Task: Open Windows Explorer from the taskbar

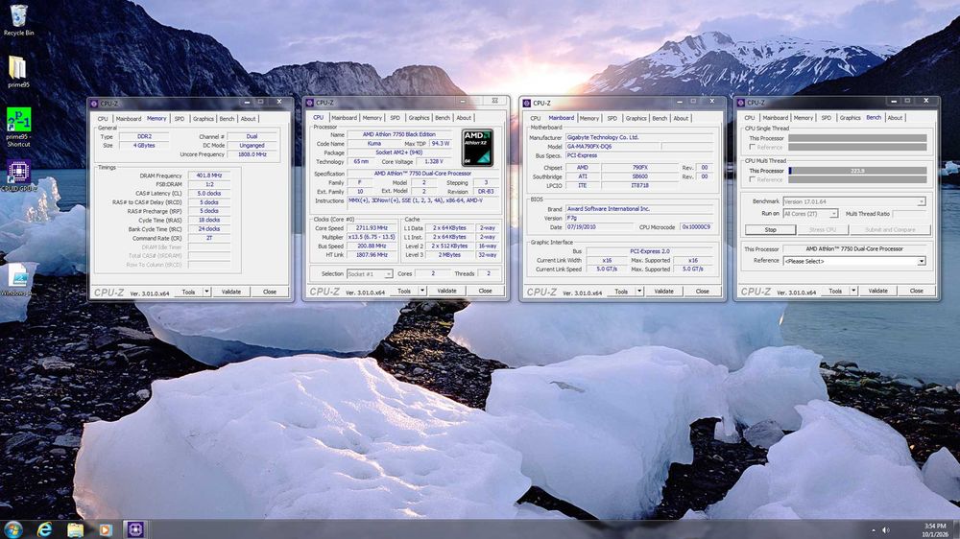Action: point(75,529)
